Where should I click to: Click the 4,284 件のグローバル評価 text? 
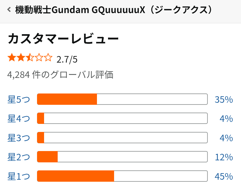click(x=60, y=75)
